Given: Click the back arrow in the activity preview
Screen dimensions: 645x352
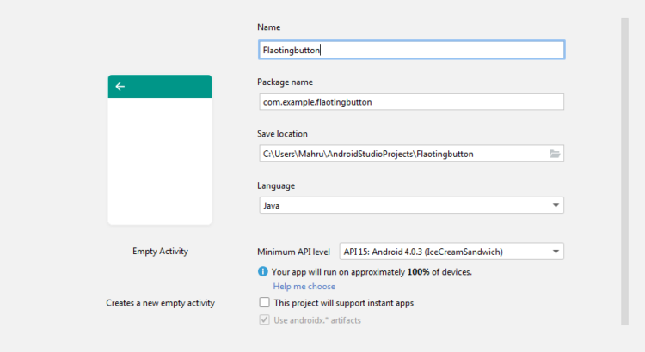Looking at the screenshot, I should (x=120, y=86).
